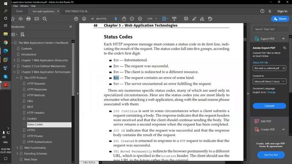
Task: Open HTTP Requests bookmark
Action: [36, 84]
